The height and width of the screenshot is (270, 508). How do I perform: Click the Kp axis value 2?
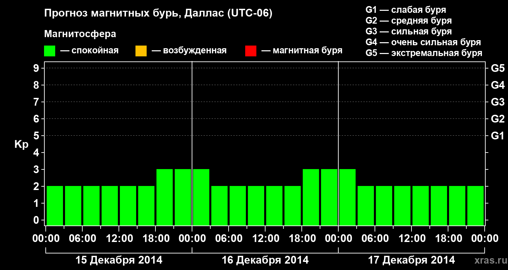[x=37, y=186]
